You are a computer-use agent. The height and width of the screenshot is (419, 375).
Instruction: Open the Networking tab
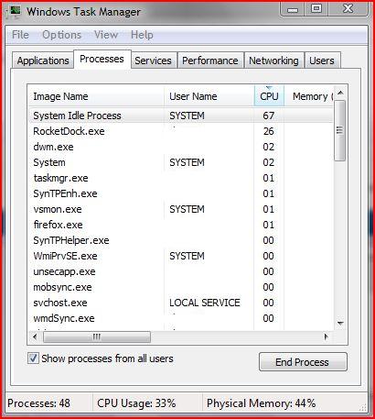coord(273,61)
